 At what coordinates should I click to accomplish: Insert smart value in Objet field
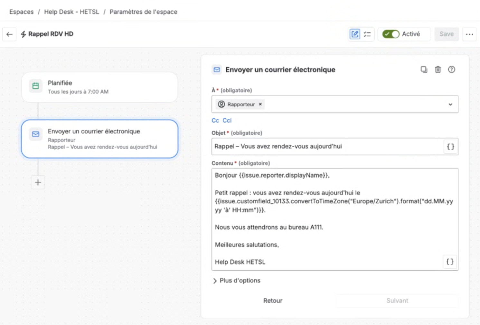pos(450,147)
